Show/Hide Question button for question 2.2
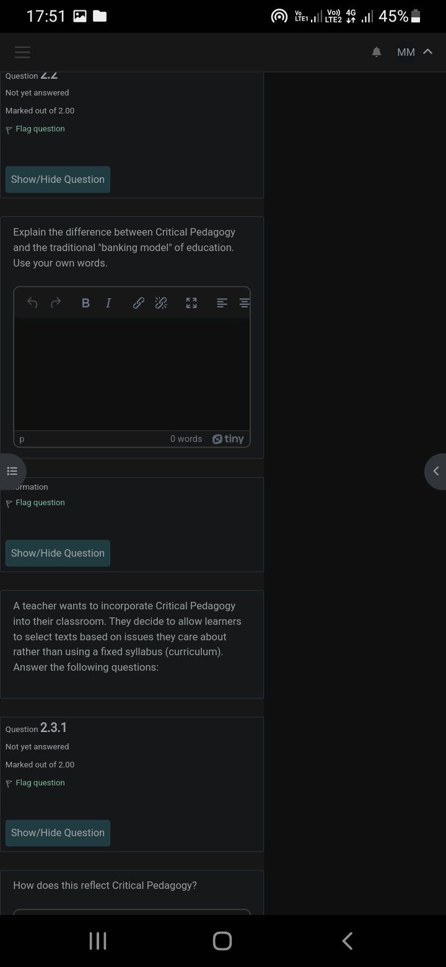This screenshot has height=967, width=446. point(58,179)
